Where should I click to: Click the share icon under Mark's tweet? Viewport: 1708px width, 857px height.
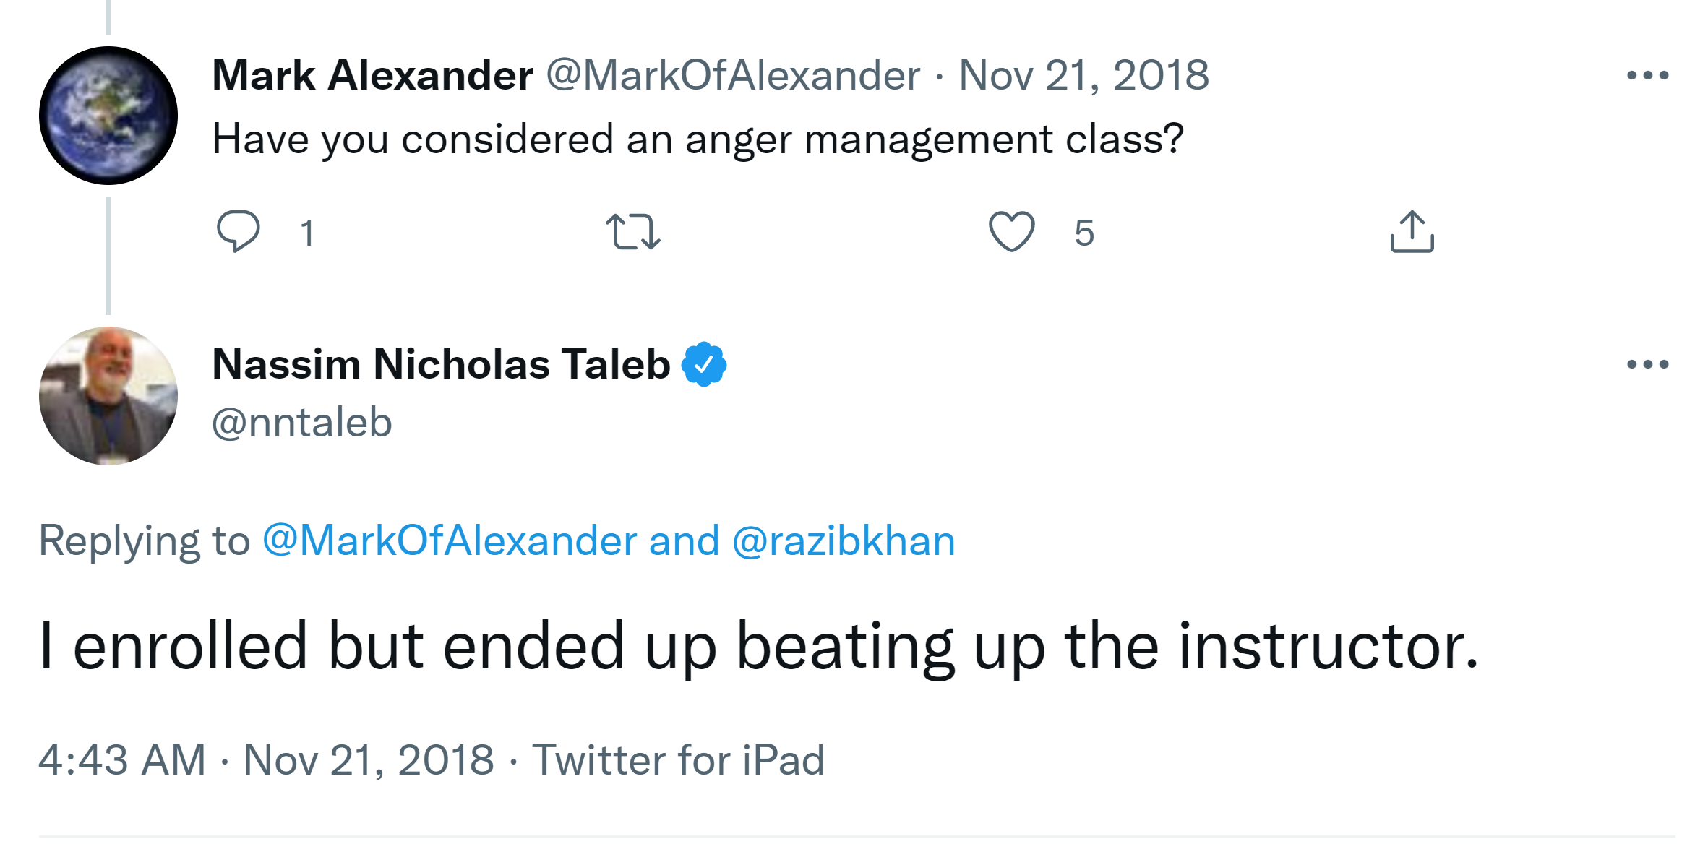(x=1412, y=232)
